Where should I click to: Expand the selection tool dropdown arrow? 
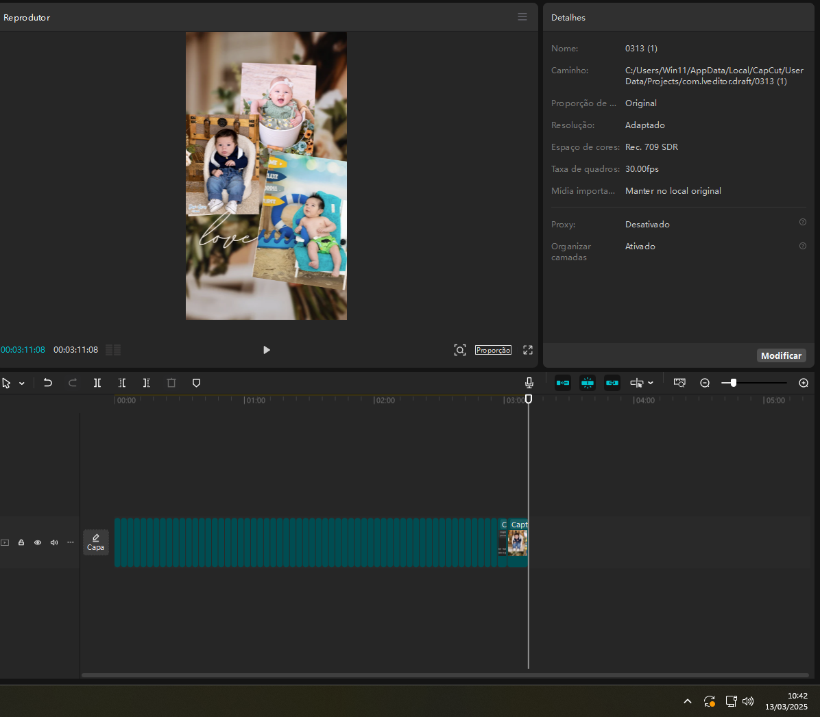[22, 383]
